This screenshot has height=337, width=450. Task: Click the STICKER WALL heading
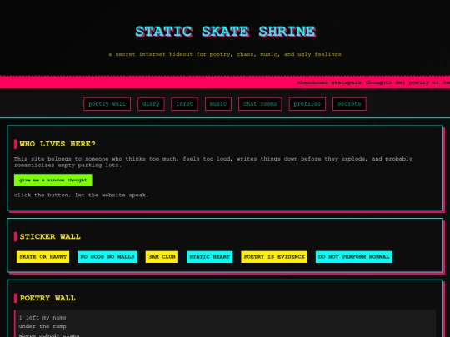point(50,236)
